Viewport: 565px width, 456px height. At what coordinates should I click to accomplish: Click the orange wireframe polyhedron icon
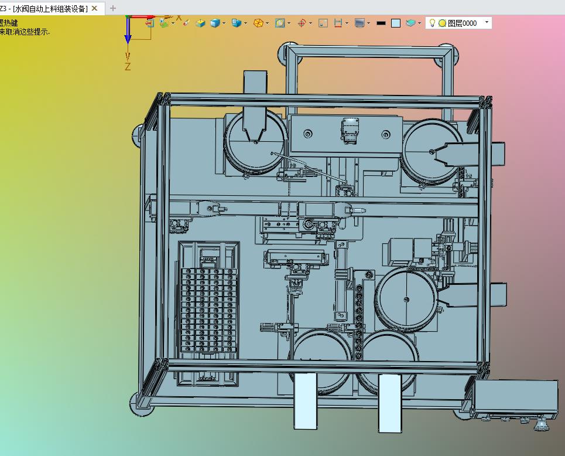click(258, 23)
